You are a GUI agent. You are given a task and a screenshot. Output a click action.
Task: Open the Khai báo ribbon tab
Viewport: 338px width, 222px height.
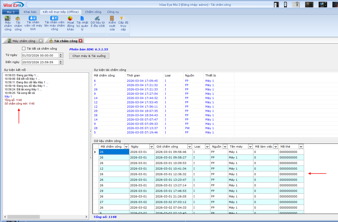(30, 12)
